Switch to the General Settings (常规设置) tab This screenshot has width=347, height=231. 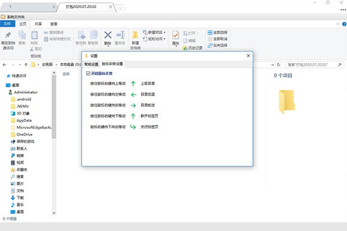(x=91, y=64)
